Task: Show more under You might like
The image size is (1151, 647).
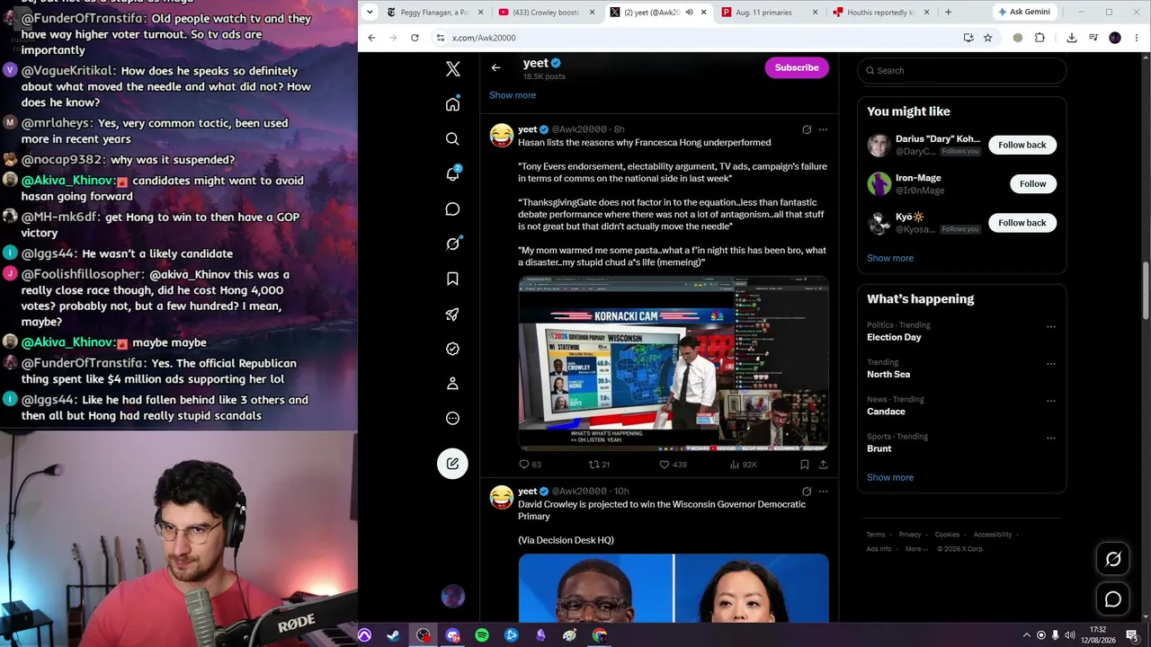Action: pyautogui.click(x=890, y=258)
